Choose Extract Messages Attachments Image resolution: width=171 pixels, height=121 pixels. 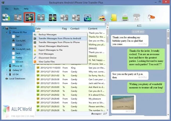pos(60,46)
